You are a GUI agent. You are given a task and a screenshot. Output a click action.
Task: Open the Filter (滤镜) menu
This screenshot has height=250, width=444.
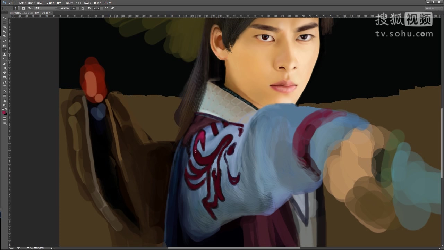point(60,3)
